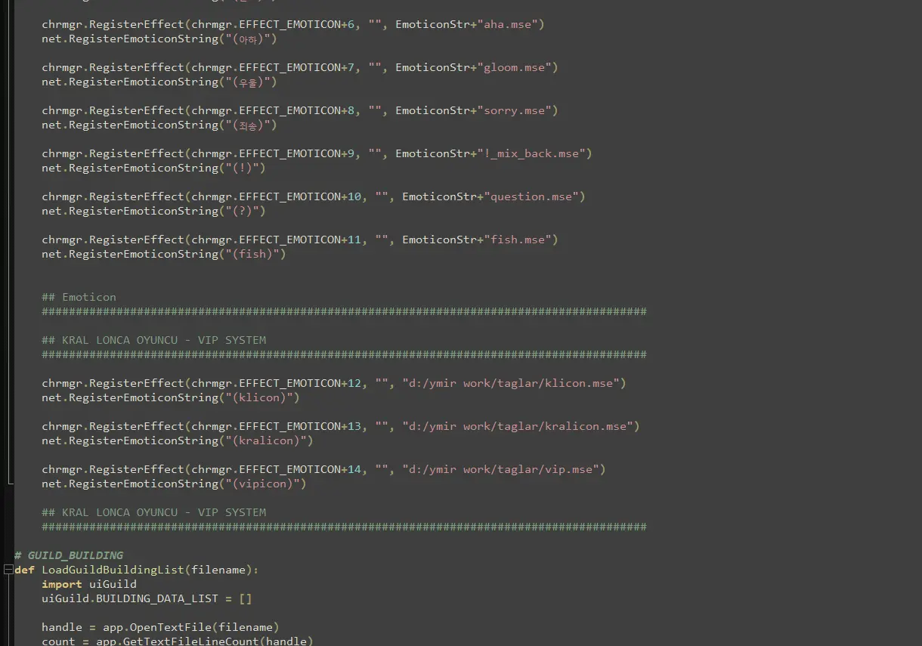
Task: Click the "fish.mse" filename string
Action: 520,240
